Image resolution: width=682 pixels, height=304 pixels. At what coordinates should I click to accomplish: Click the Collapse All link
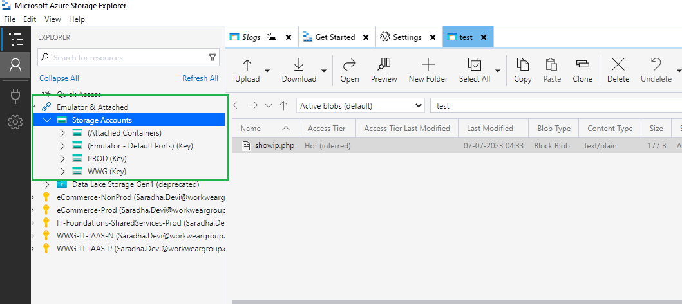click(x=59, y=78)
